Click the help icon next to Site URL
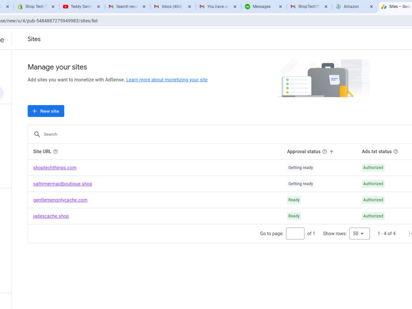The height and width of the screenshot is (309, 412). click(56, 152)
